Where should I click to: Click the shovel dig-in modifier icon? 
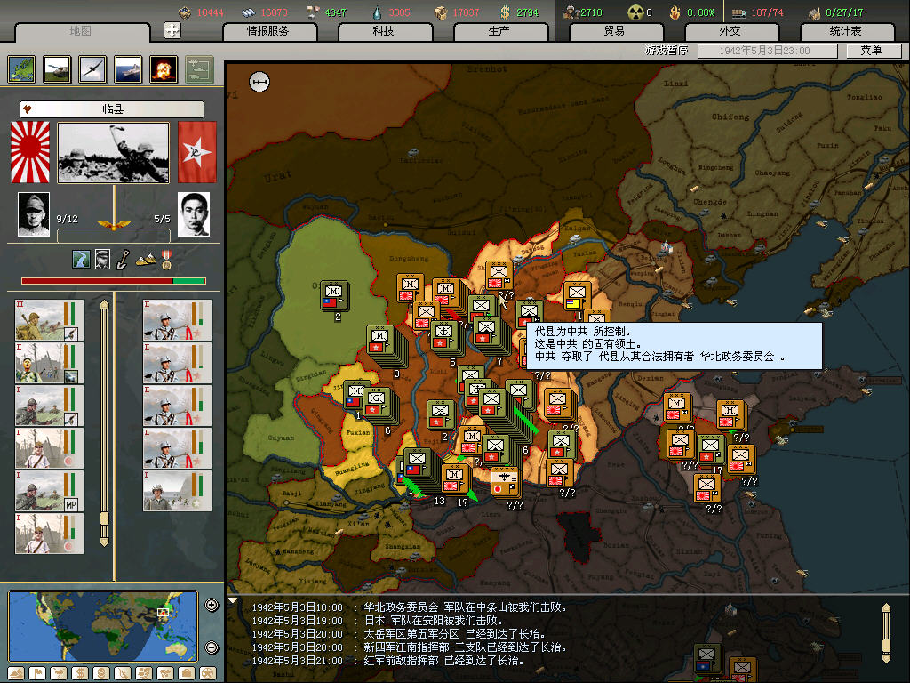[123, 260]
